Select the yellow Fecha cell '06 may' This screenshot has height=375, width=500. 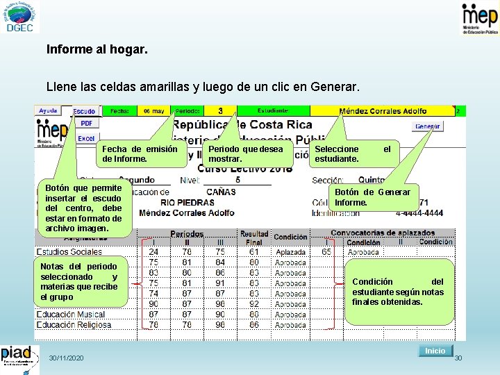click(153, 111)
